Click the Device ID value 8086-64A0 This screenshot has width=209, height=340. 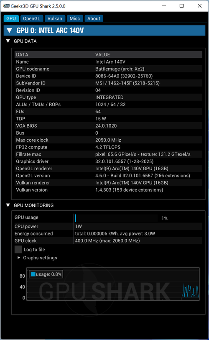click(x=124, y=76)
